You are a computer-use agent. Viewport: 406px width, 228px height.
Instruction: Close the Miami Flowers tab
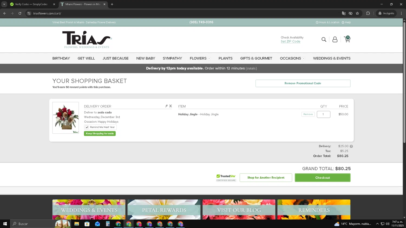pyautogui.click(x=104, y=4)
